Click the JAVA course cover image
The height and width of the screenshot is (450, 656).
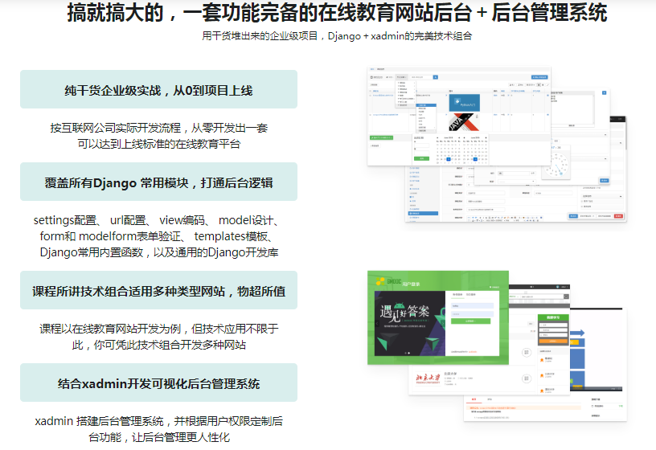464,121
